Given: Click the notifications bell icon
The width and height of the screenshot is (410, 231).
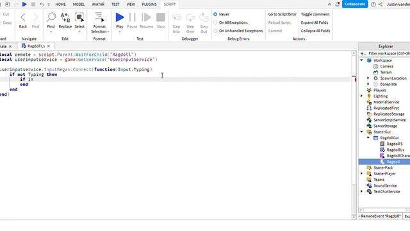Looking at the screenshot, I should point(338,4).
